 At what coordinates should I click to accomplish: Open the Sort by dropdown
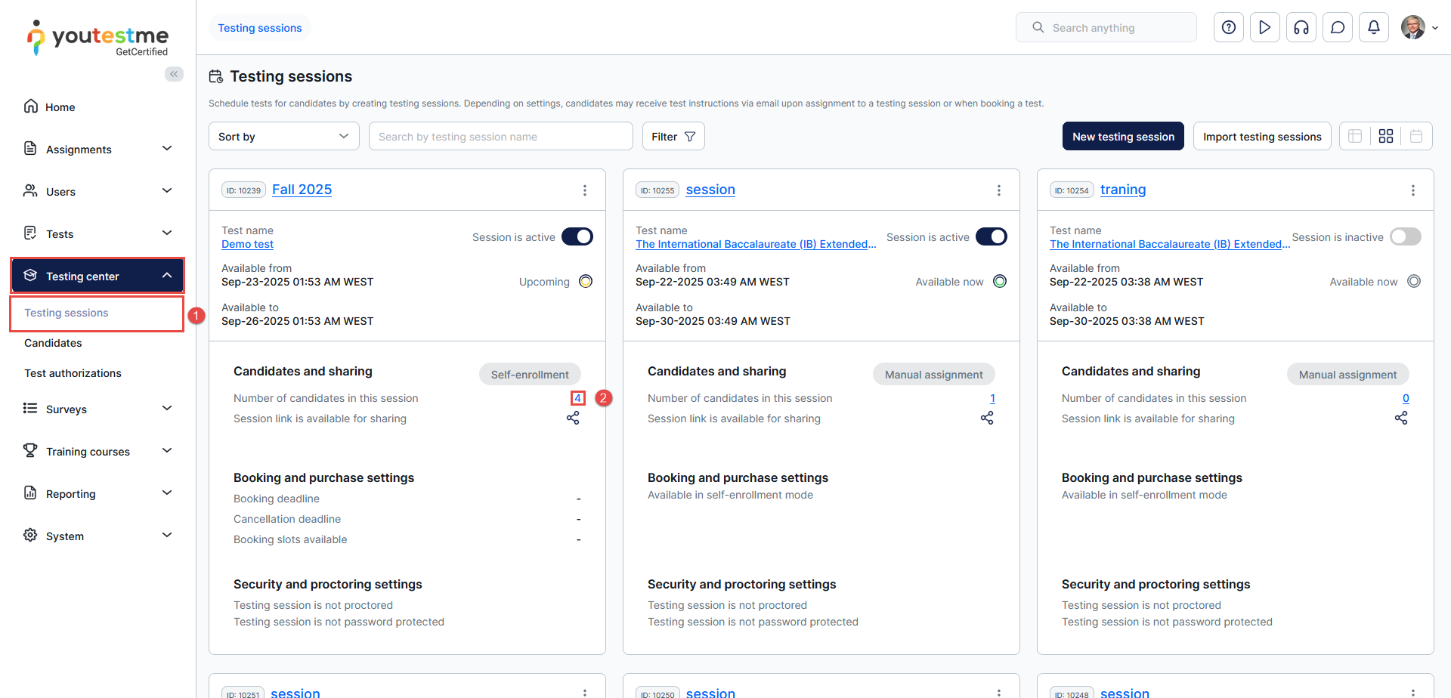(x=283, y=137)
